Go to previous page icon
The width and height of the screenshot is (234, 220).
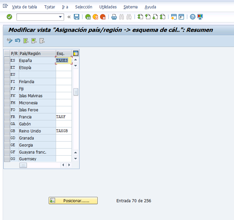tap(148, 17)
